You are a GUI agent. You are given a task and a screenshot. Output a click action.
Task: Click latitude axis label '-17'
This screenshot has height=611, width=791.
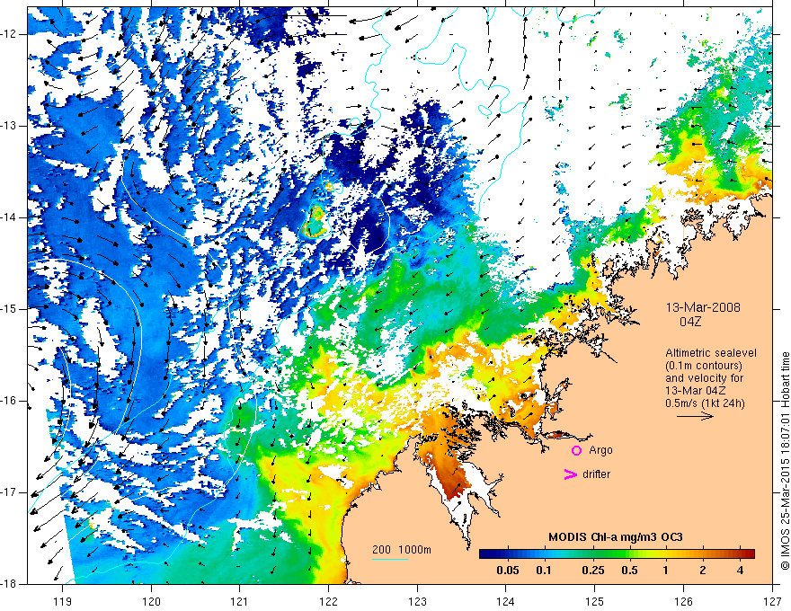coord(10,492)
